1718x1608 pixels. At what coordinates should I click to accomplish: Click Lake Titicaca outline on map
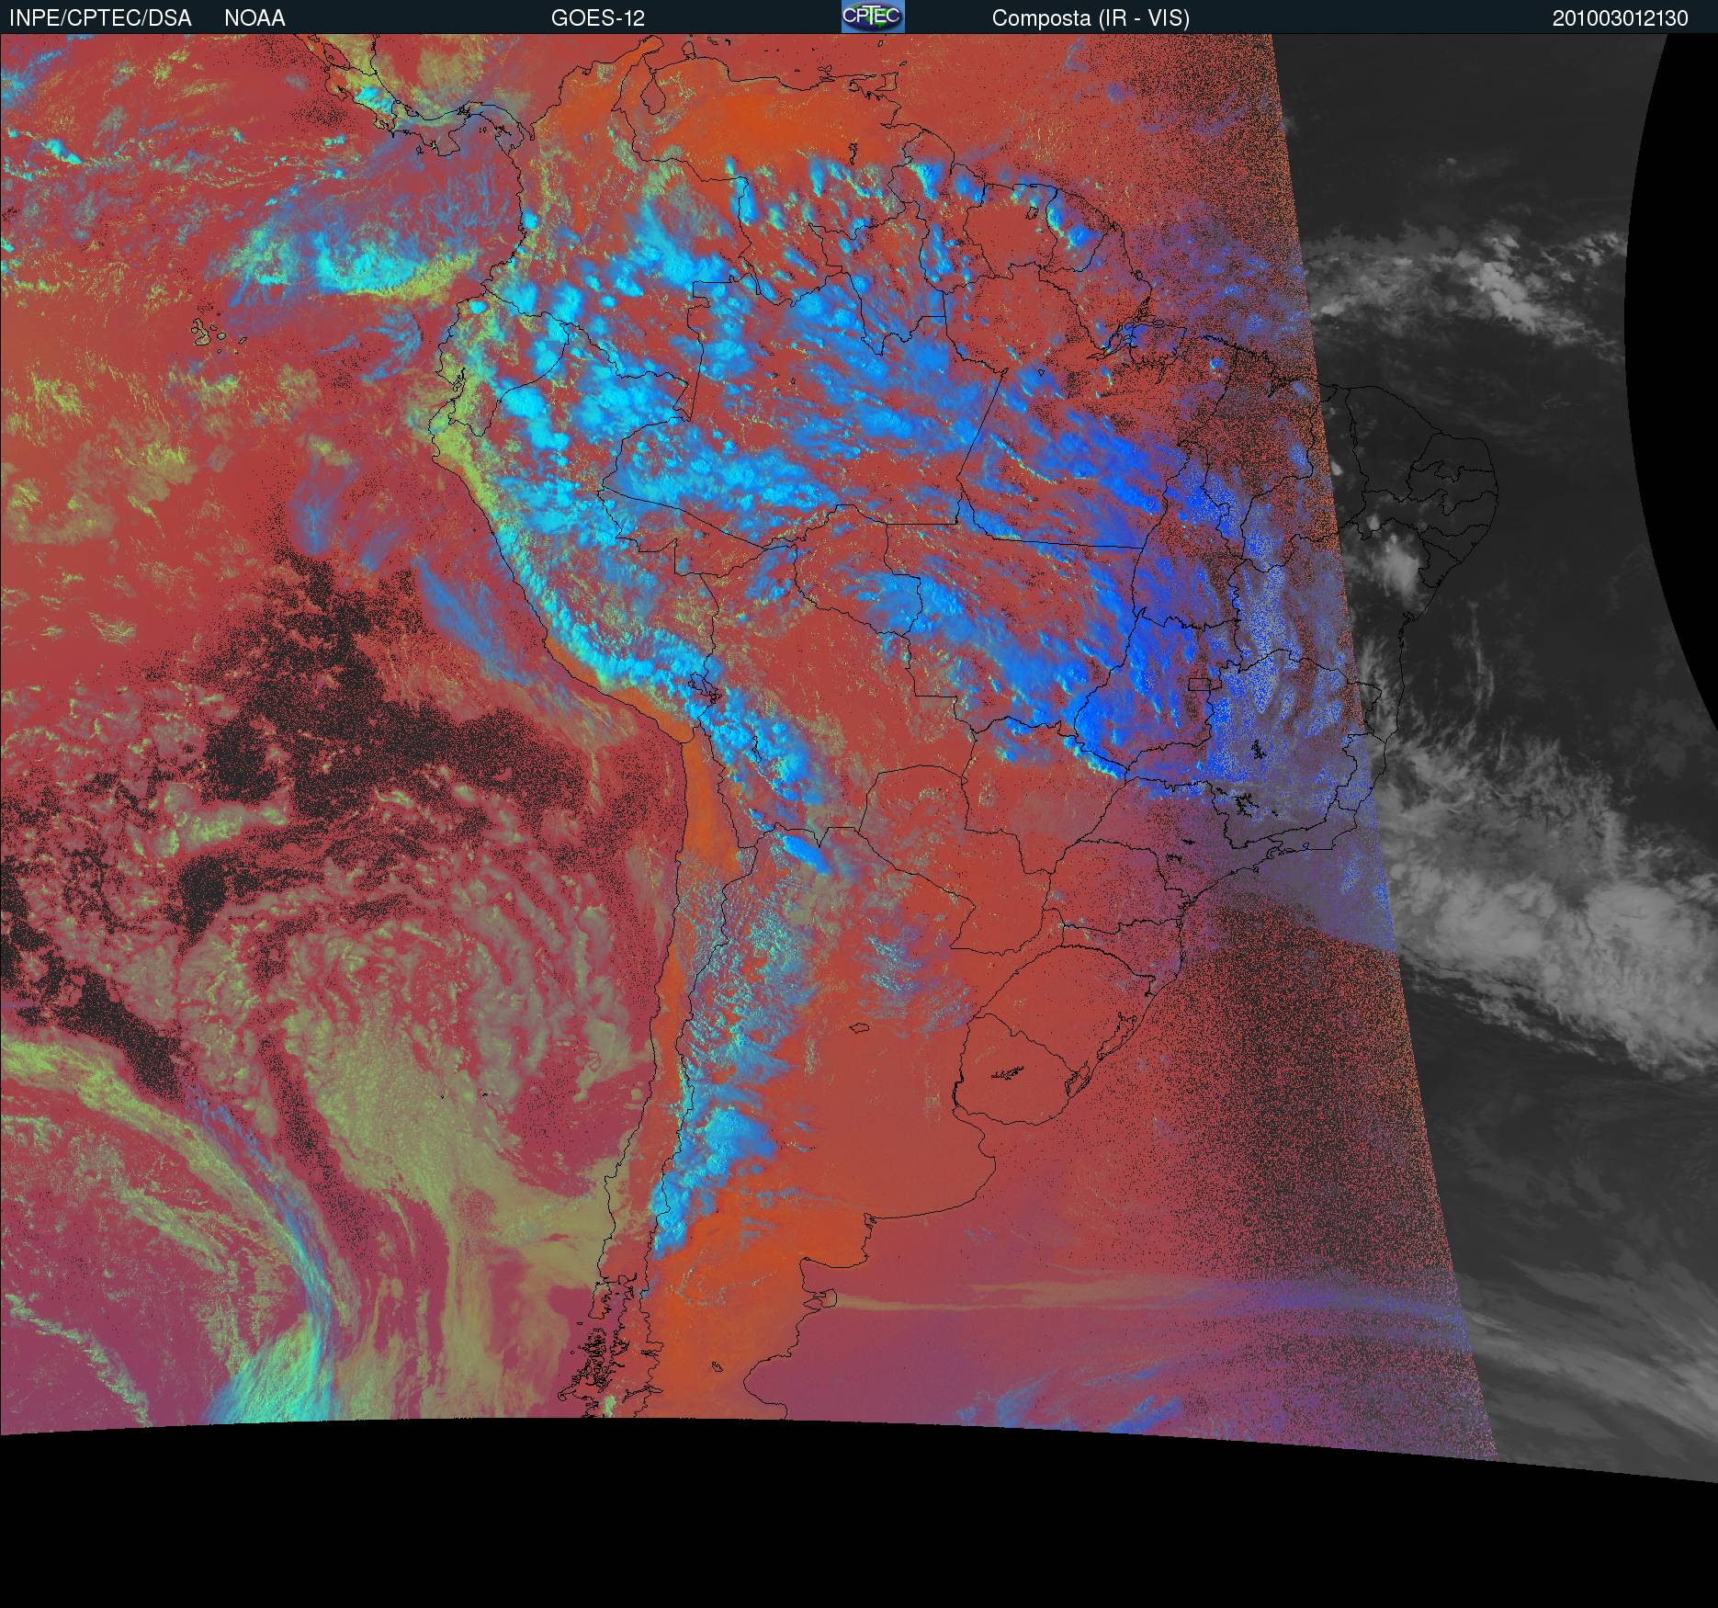(x=703, y=685)
